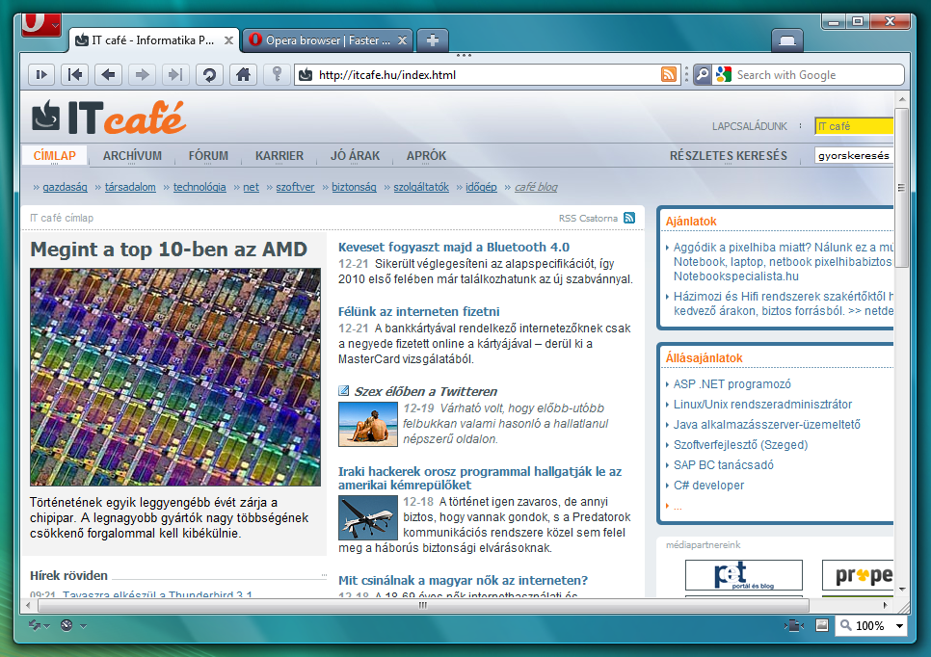
Task: Open the időgép category link
Action: point(481,187)
